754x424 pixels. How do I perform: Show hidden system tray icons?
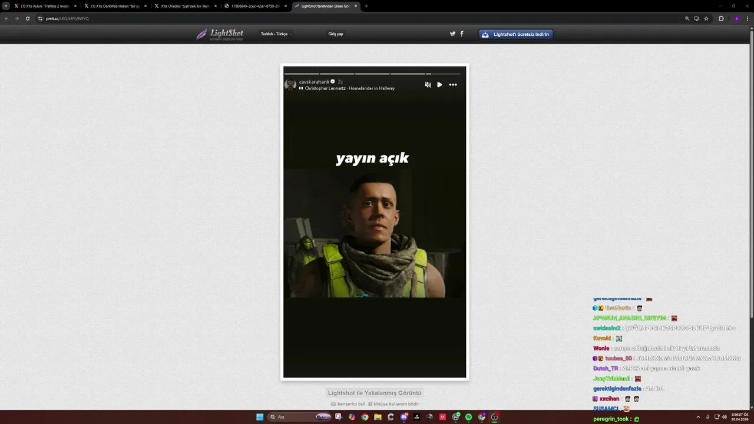pyautogui.click(x=698, y=417)
